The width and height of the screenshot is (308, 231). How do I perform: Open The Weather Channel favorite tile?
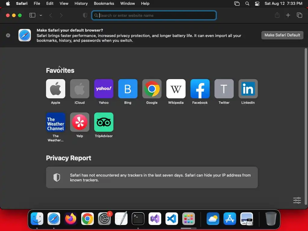click(56, 122)
